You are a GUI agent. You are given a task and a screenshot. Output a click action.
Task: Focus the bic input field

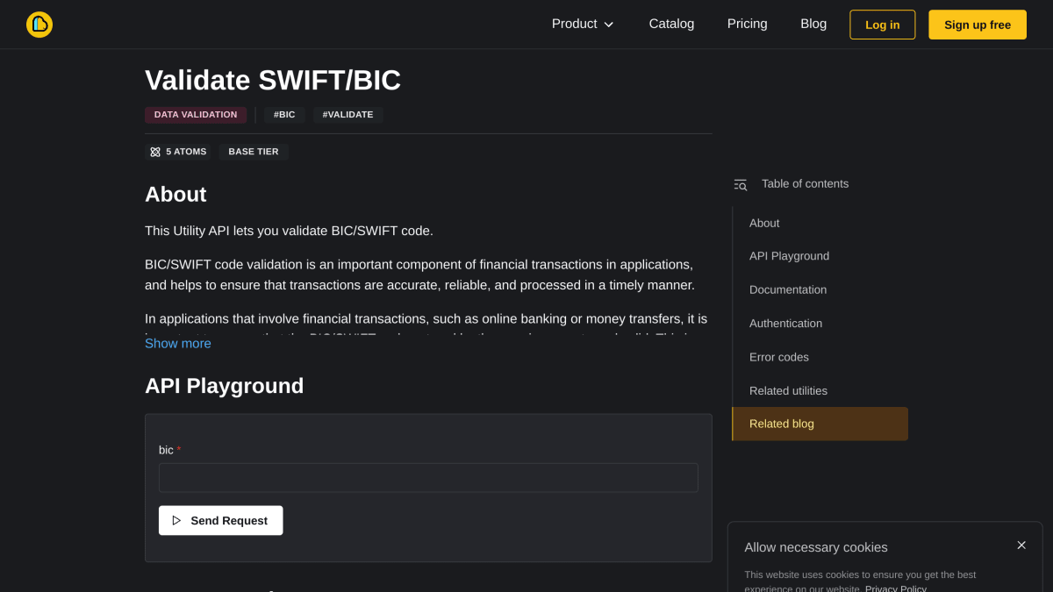(x=428, y=478)
